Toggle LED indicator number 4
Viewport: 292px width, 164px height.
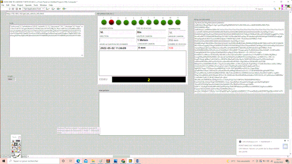126,23
